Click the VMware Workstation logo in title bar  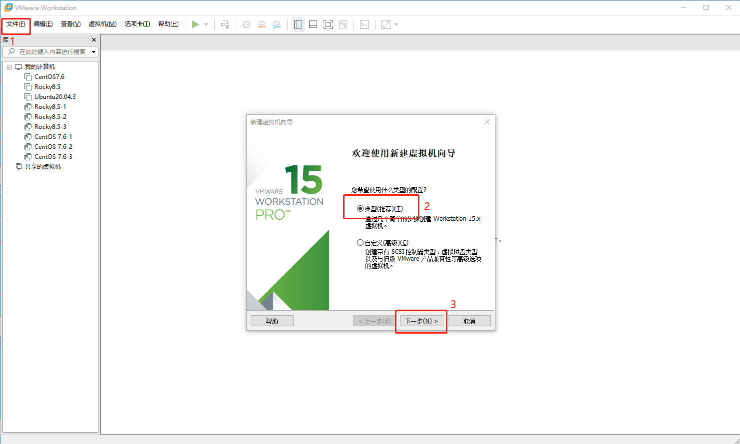click(x=8, y=7)
